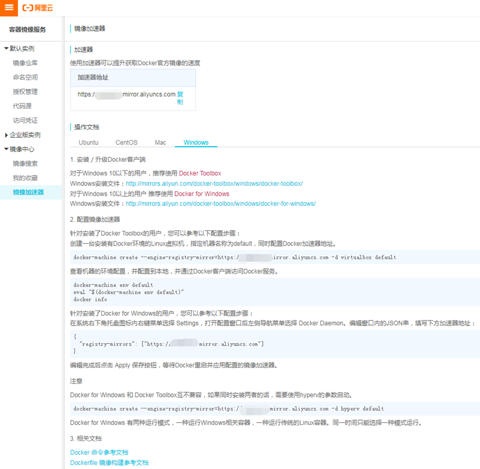Select 访问凭证 sidebar item
Screen dimensions: 480x469
coord(25,120)
